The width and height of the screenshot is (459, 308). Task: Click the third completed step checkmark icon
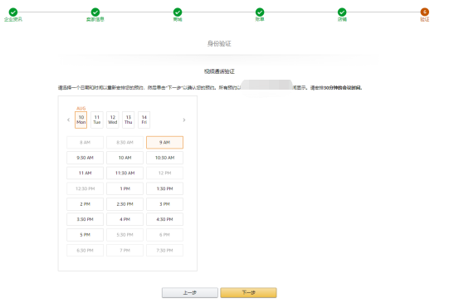pyautogui.click(x=178, y=12)
